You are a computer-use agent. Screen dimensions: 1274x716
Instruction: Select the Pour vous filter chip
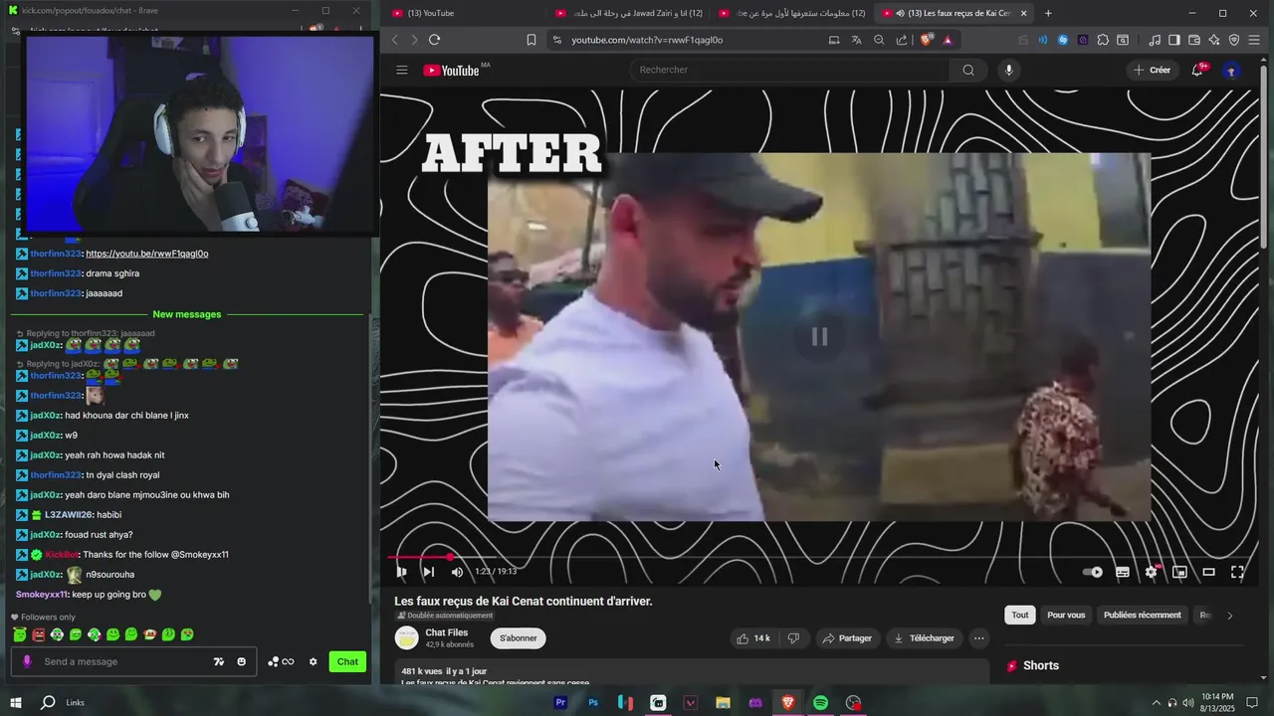coord(1066,616)
